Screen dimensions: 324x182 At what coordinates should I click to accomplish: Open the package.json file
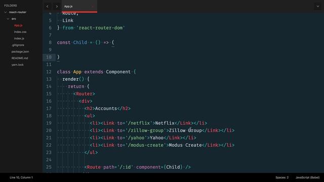(x=20, y=52)
